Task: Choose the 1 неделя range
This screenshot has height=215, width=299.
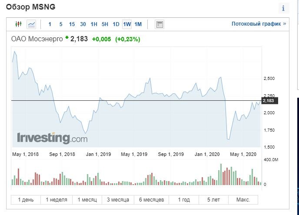Action: (x=56, y=200)
